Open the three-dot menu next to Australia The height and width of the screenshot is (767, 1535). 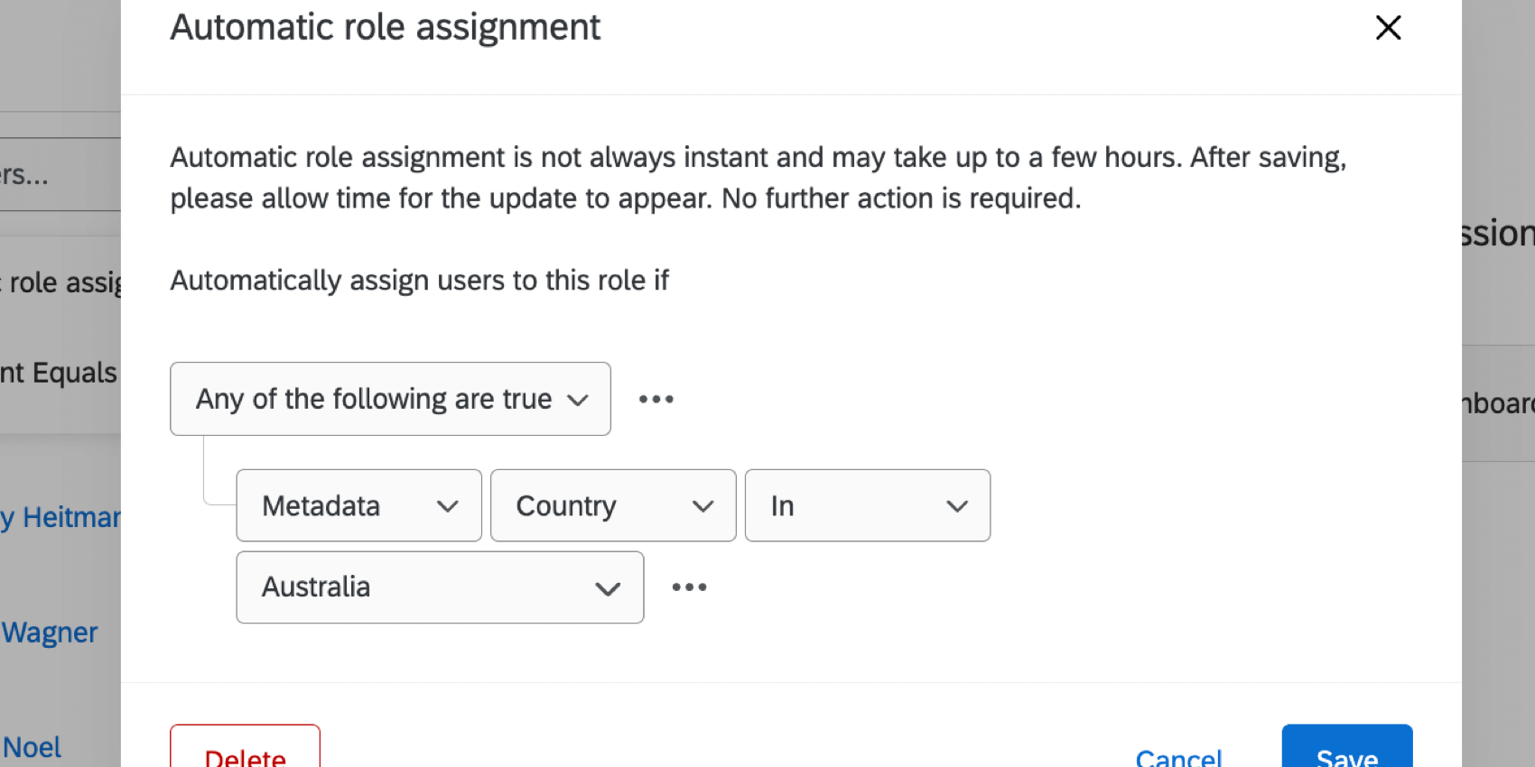tap(689, 587)
